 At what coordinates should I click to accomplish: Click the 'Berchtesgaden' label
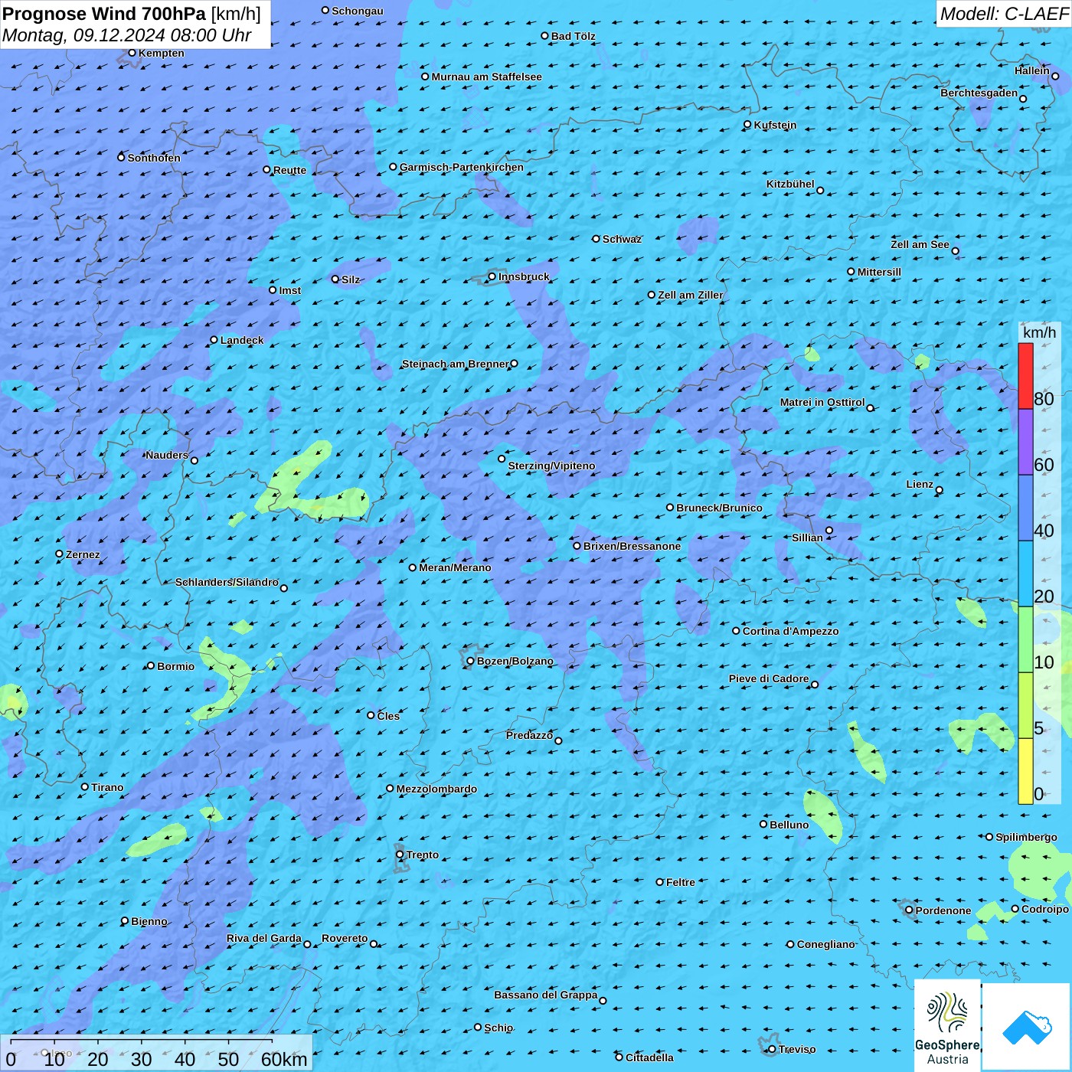point(979,93)
